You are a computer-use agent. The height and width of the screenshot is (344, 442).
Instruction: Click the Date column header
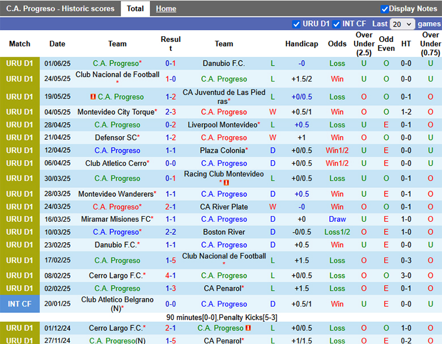click(x=57, y=44)
